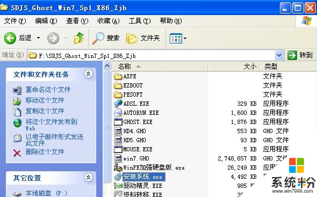Image resolution: width=317 pixels, height=197 pixels.
Task: Toggle the Folders (文件夹) pane button
Action: click(143, 38)
